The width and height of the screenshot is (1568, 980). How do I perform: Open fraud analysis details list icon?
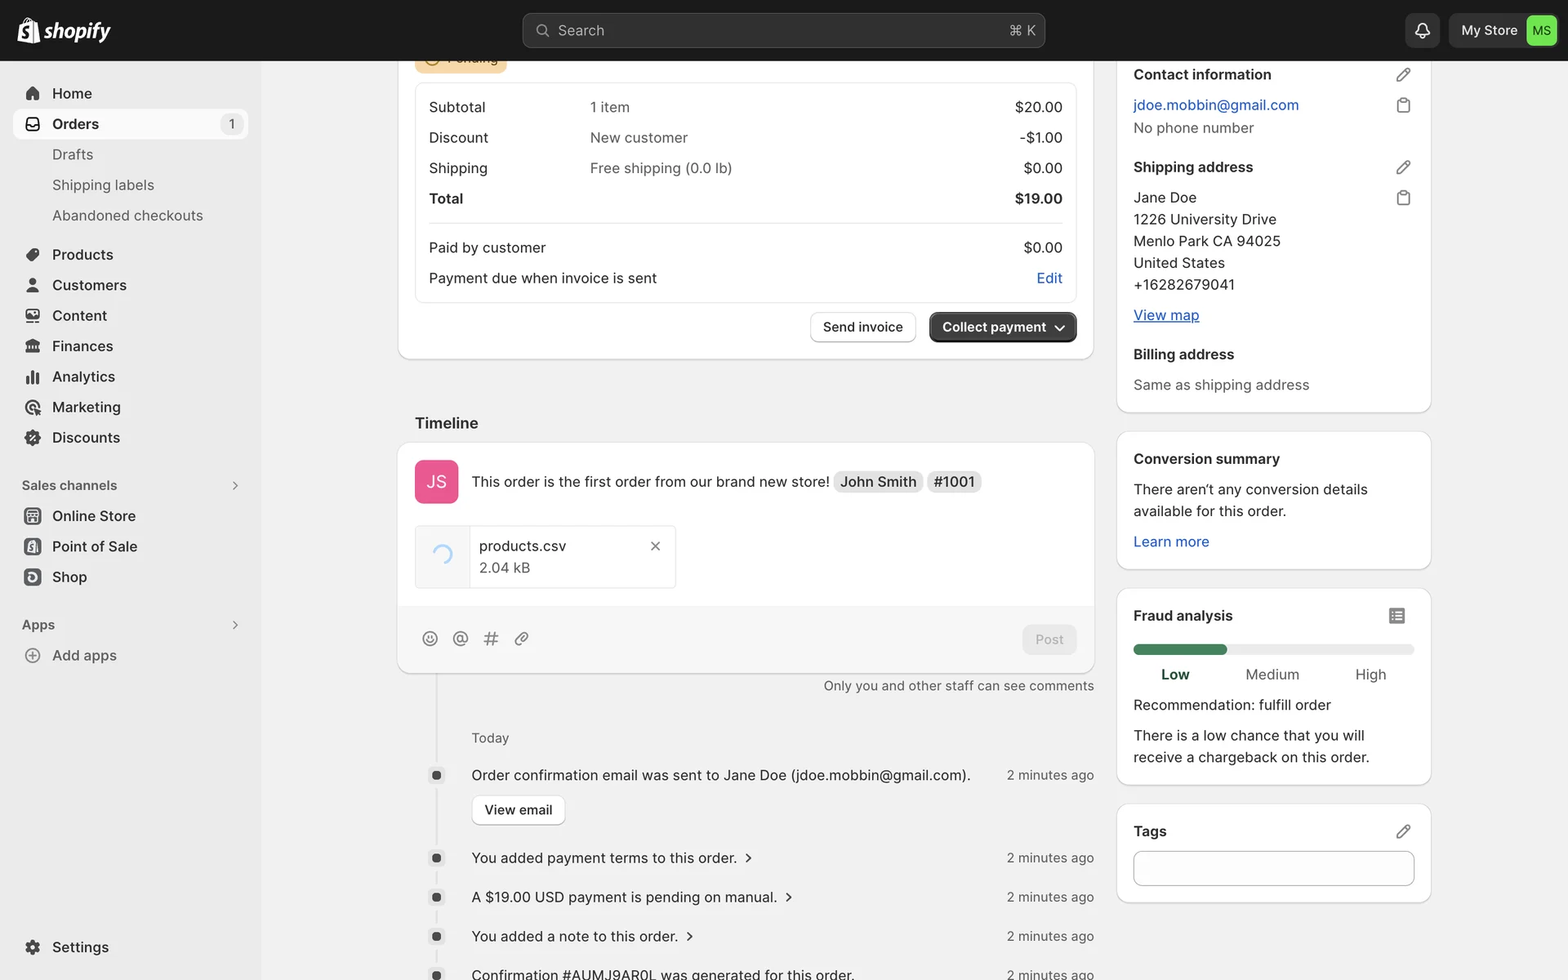(x=1396, y=616)
